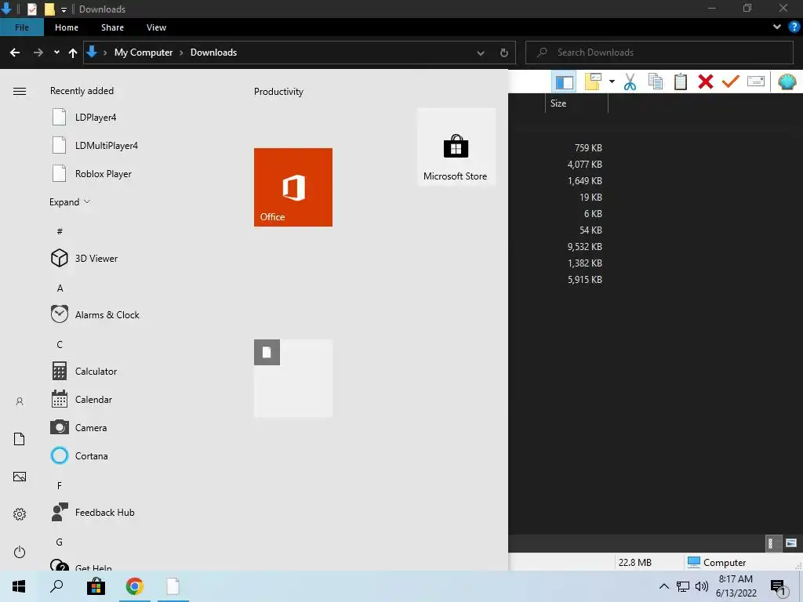This screenshot has height=602, width=803.
Task: Open Google Chrome from taskbar
Action: tap(135, 586)
